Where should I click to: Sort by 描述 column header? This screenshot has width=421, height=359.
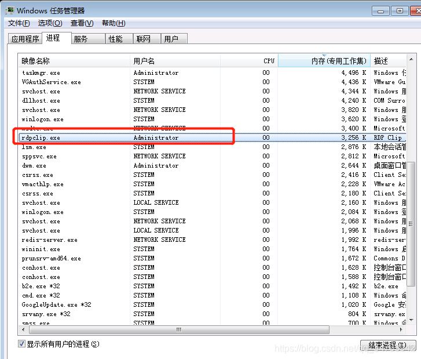tap(388, 61)
